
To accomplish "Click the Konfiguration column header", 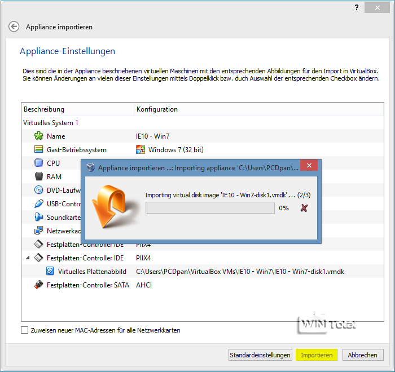I will [x=258, y=109].
